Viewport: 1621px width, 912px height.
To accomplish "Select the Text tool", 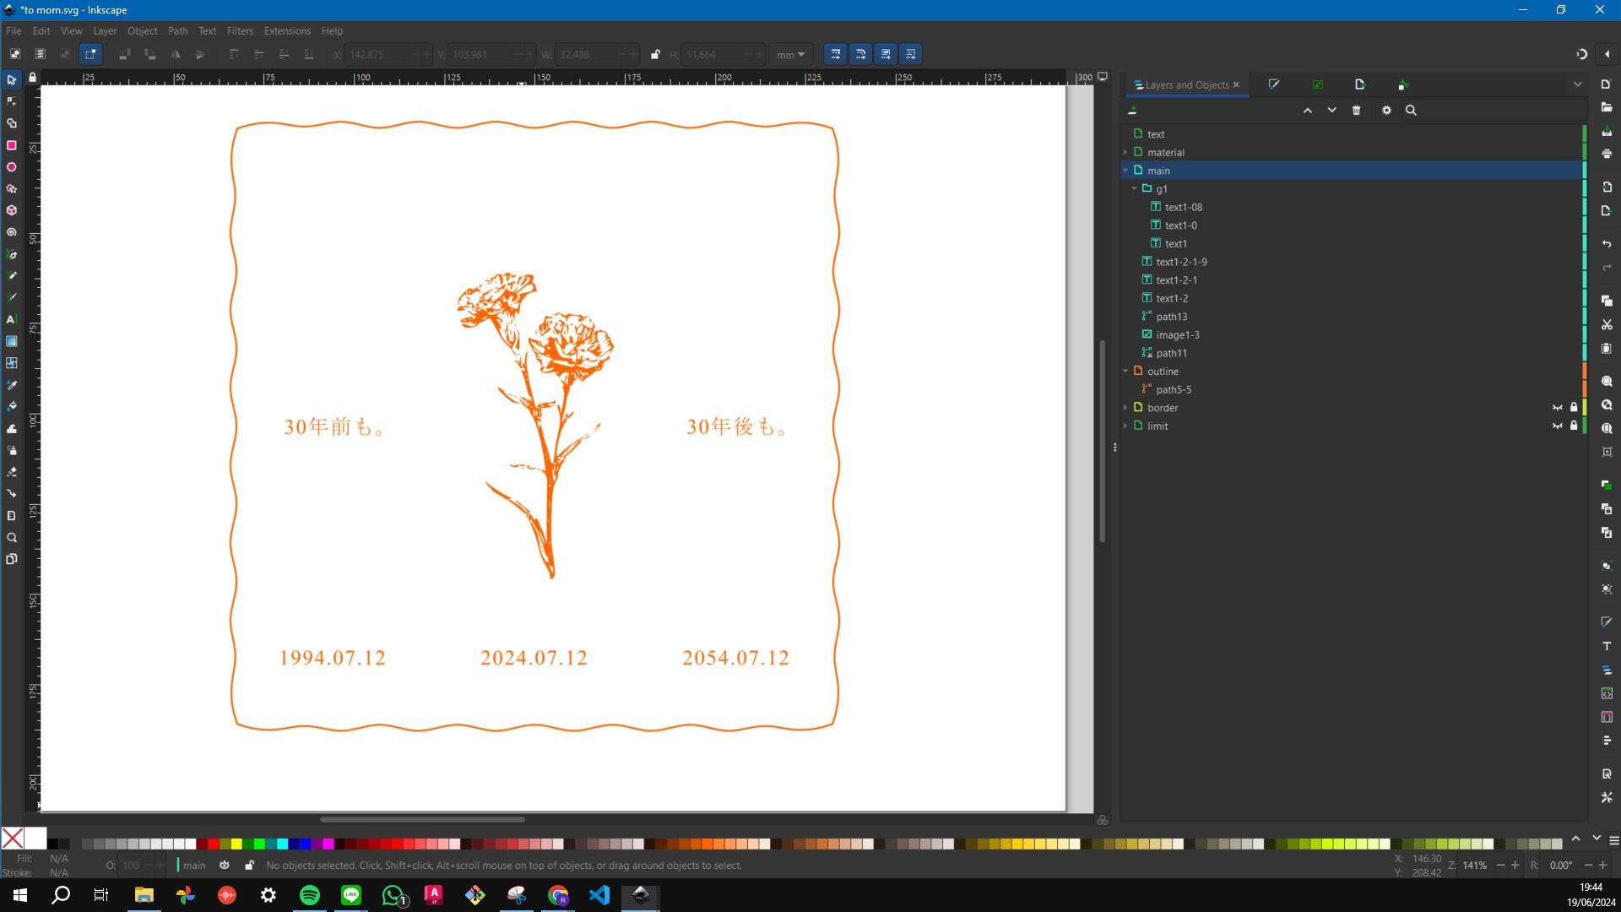I will tap(12, 319).
